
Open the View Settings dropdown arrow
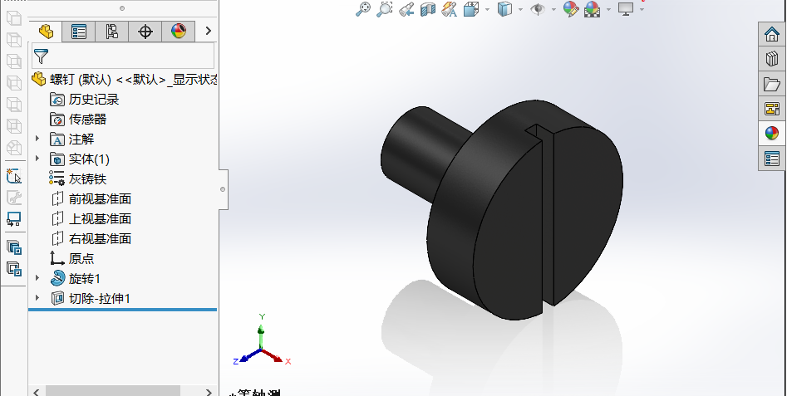[x=642, y=9]
